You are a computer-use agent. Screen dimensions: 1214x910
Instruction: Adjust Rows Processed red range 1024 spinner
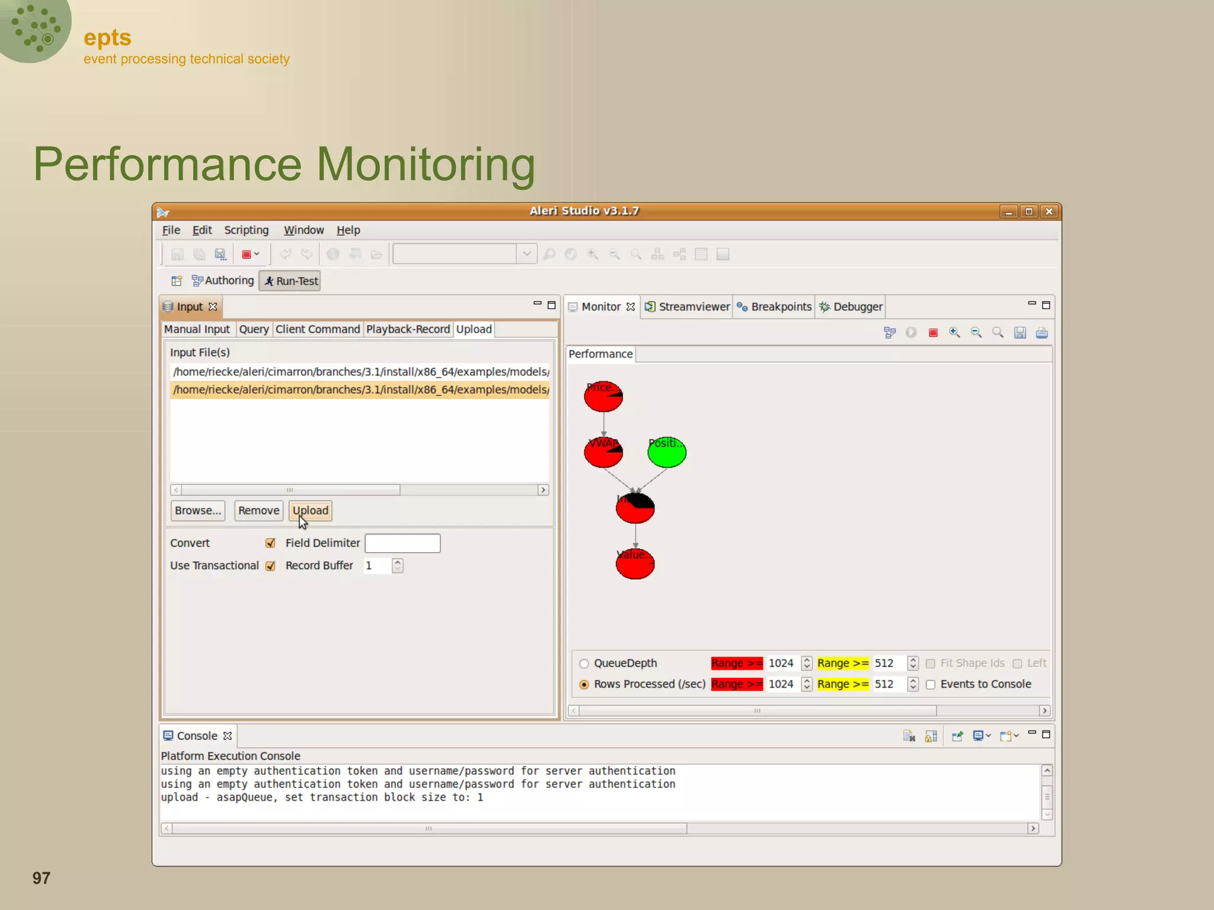pyautogui.click(x=806, y=684)
